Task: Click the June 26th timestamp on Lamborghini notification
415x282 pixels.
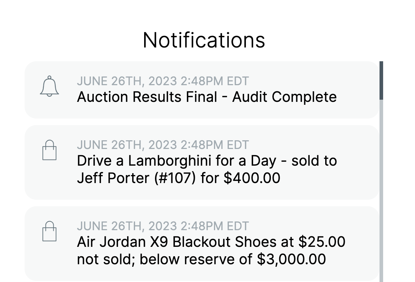Action: (163, 144)
